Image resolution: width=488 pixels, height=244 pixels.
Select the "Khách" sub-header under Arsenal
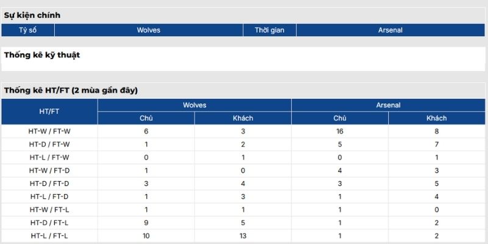(436, 118)
